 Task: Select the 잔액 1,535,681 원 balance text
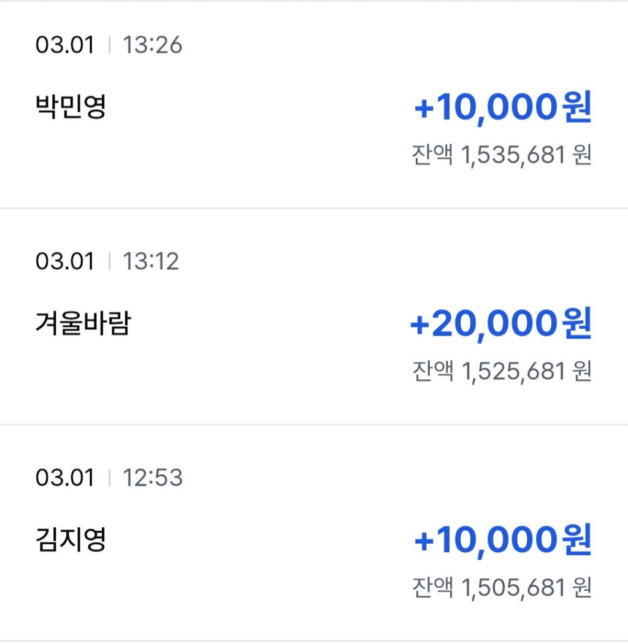pyautogui.click(x=502, y=155)
